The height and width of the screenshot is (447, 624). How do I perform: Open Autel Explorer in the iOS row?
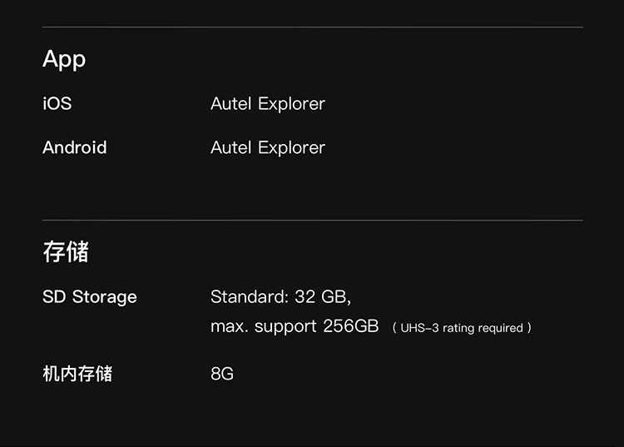(267, 104)
